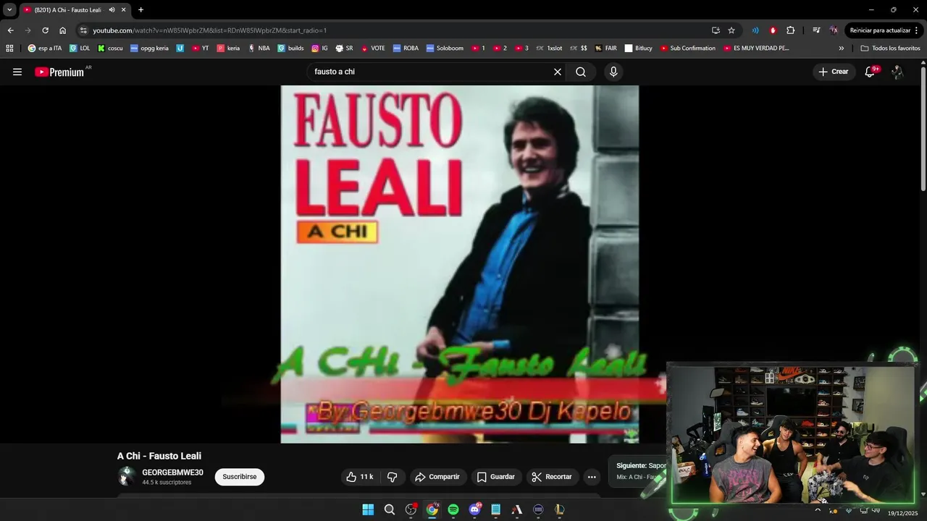Open Chrome tab search dropdown arrow
Screen dimensions: 927x521
coord(9,10)
